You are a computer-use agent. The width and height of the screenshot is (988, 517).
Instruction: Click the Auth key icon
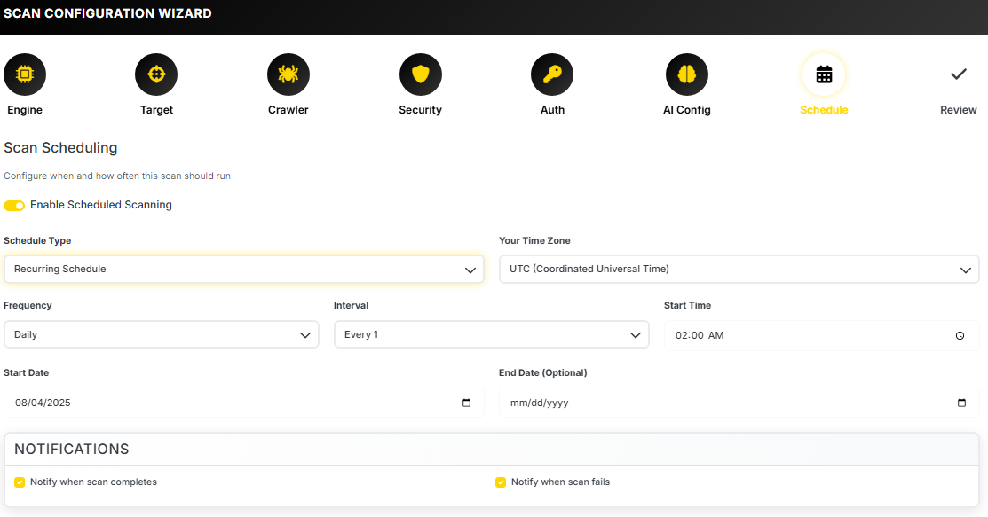click(552, 74)
